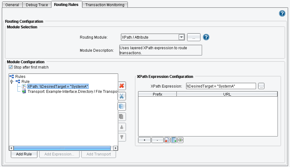Click into the XPath Expression text field
The height and width of the screenshot is (167, 290).
pos(220,86)
